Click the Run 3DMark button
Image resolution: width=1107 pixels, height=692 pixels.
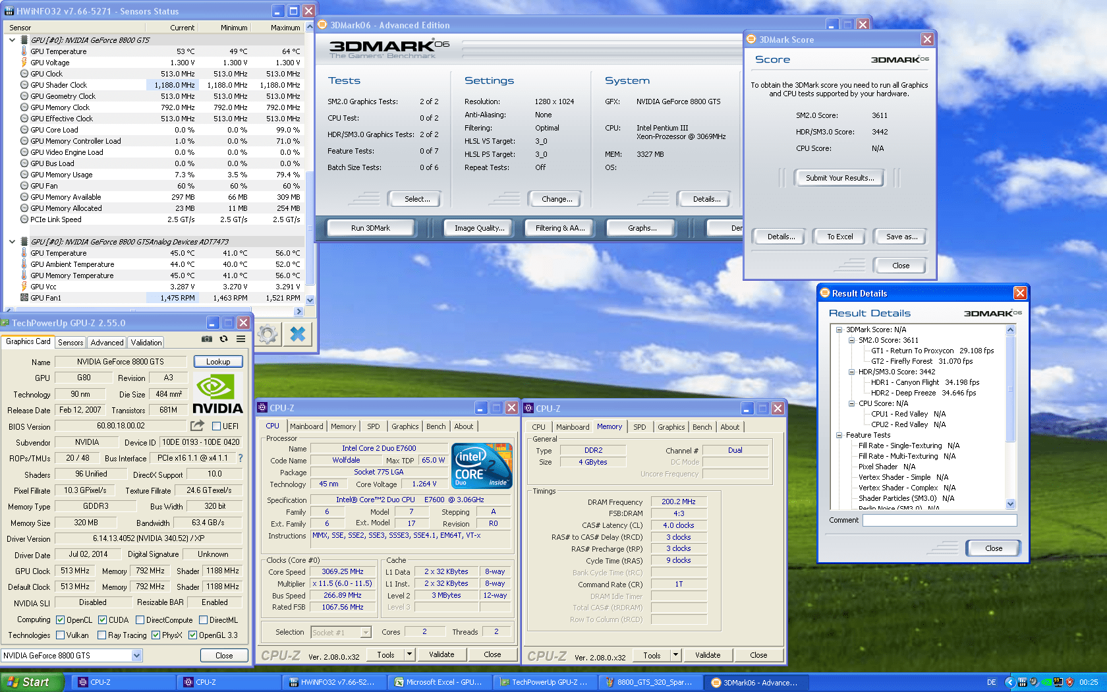(x=370, y=228)
